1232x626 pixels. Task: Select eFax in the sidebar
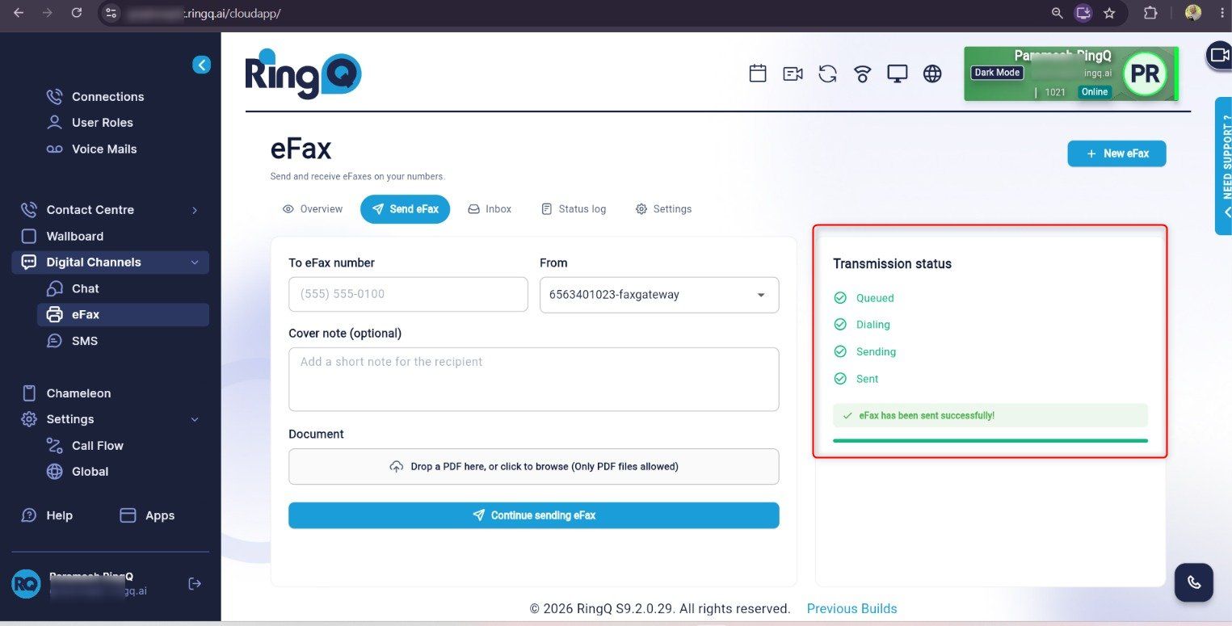pos(123,315)
